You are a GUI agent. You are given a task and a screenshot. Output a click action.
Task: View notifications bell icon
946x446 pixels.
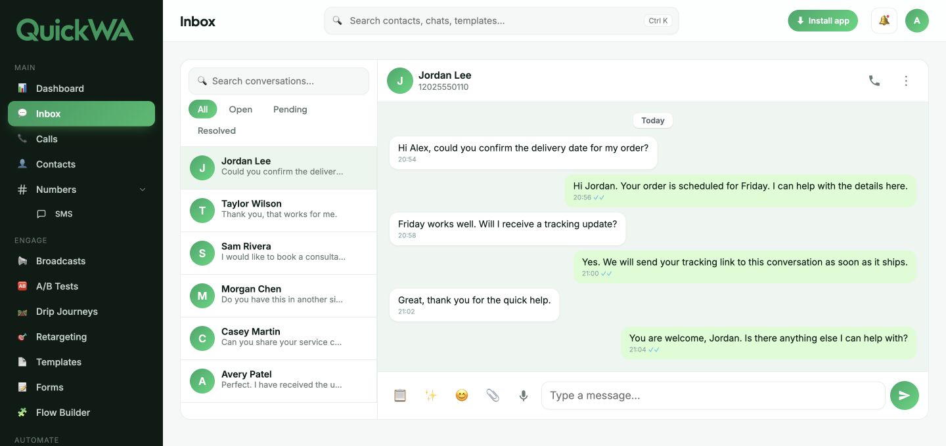point(884,20)
